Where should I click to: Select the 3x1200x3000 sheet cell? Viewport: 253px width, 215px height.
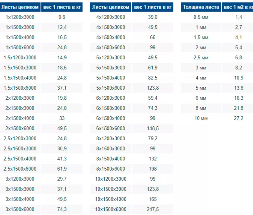20,179
